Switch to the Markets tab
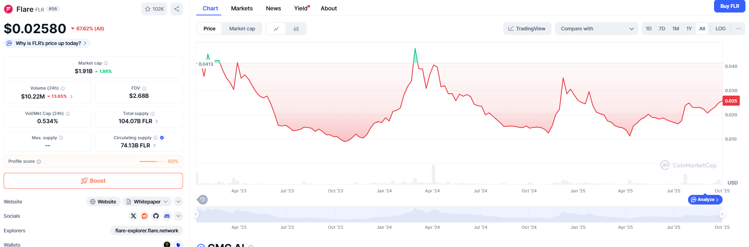 242,8
